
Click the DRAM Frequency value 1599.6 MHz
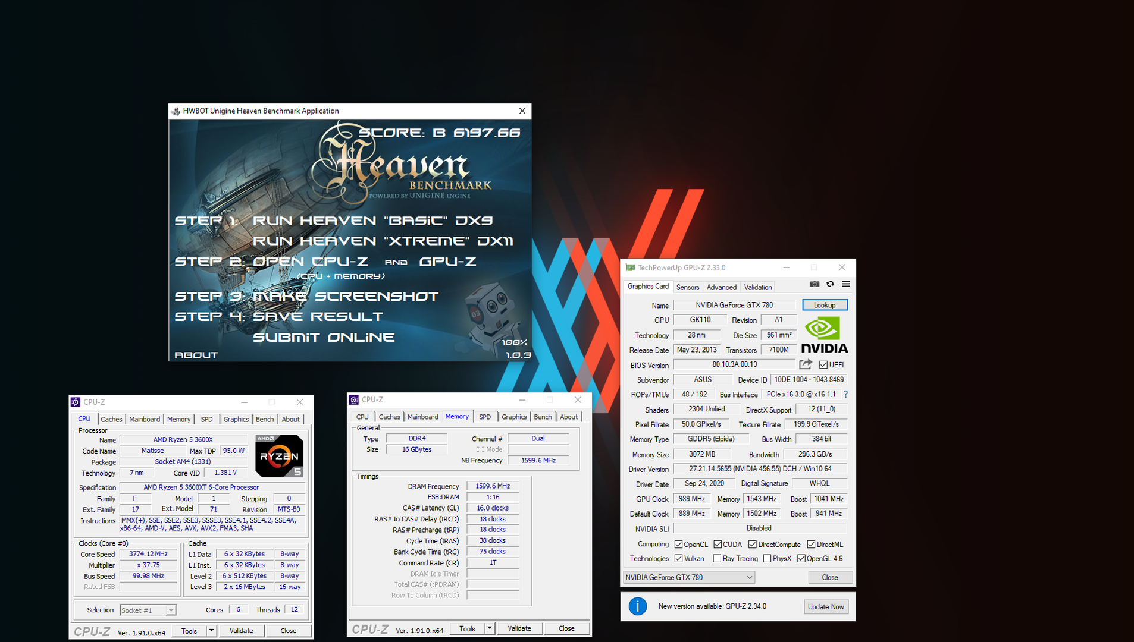[x=493, y=486]
